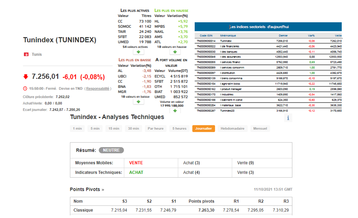Switch to the '15 min' timeframe

pyautogui.click(x=114, y=129)
